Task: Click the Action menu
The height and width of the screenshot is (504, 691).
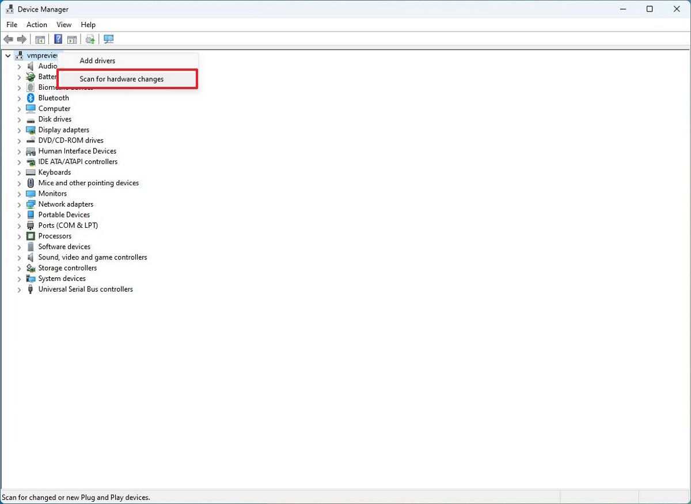Action: pyautogui.click(x=36, y=25)
